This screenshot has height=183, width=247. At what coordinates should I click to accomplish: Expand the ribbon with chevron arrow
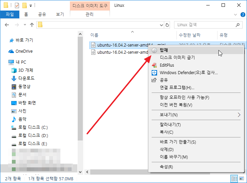235,15
